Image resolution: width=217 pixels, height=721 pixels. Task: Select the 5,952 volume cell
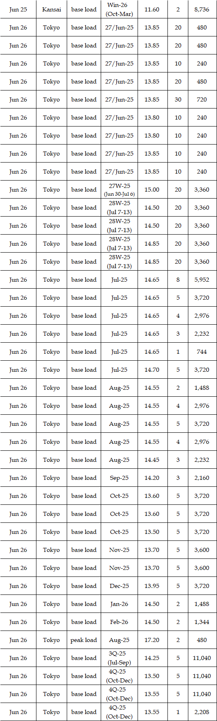[x=202, y=280]
